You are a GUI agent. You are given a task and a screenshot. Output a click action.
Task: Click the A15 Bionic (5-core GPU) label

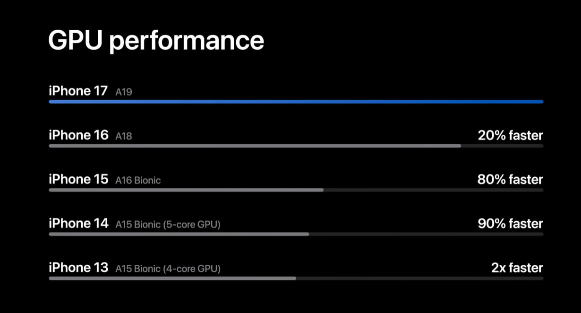(x=168, y=225)
